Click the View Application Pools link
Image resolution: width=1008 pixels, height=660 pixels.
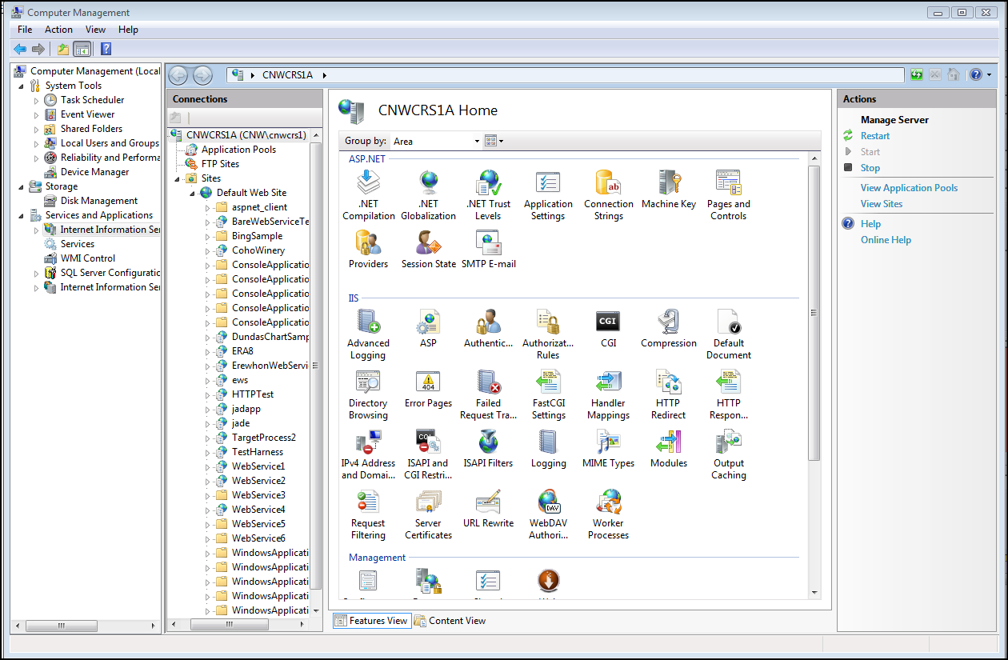[909, 188]
